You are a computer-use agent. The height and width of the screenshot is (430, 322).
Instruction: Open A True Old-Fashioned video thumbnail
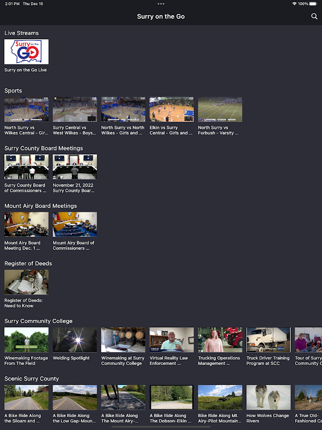click(308, 397)
